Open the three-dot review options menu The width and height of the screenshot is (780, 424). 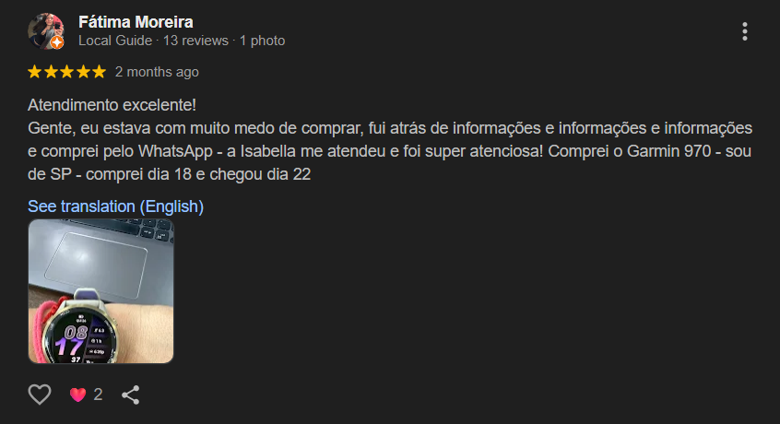(x=745, y=31)
